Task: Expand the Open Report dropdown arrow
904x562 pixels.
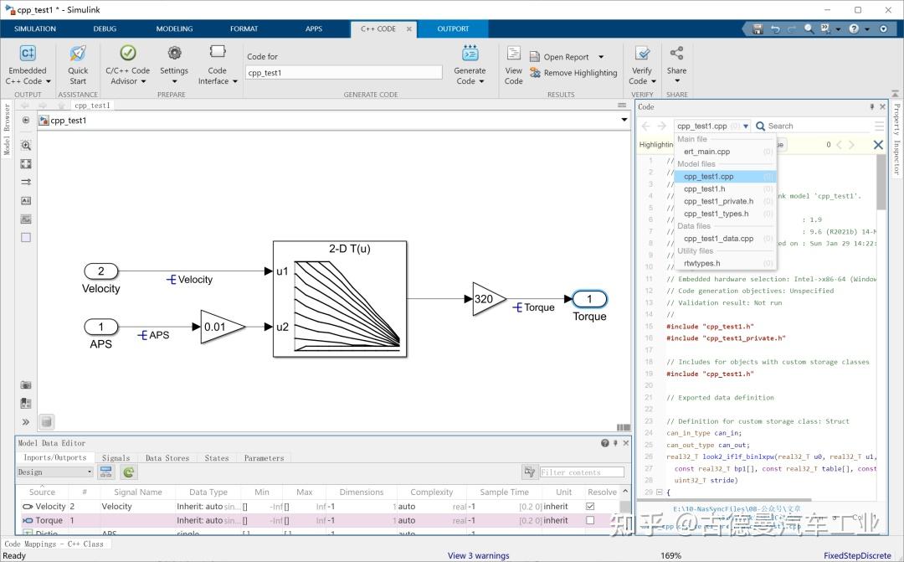Action: pos(599,57)
